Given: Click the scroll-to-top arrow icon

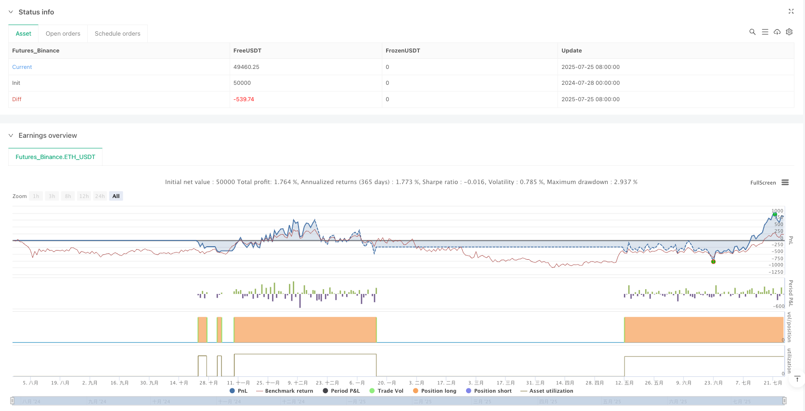Looking at the screenshot, I should click(797, 379).
